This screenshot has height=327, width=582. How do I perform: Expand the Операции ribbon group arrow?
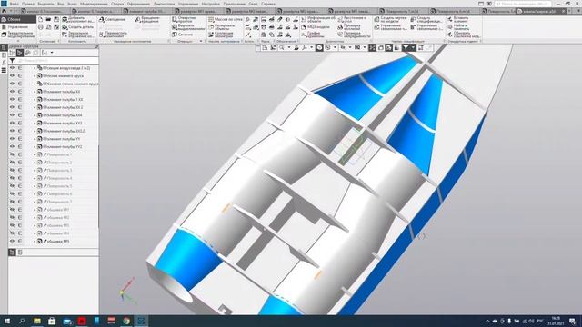[201, 41]
